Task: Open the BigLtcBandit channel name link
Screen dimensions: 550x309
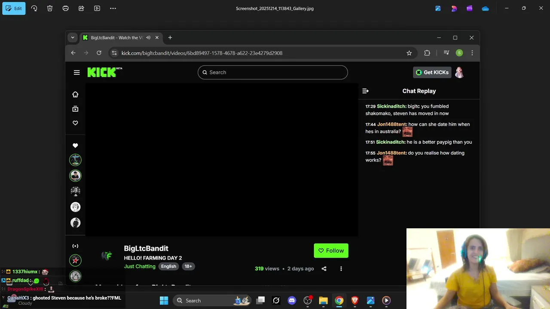Action: 146,248
